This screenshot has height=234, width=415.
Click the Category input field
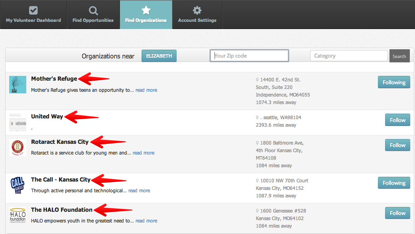pos(348,56)
